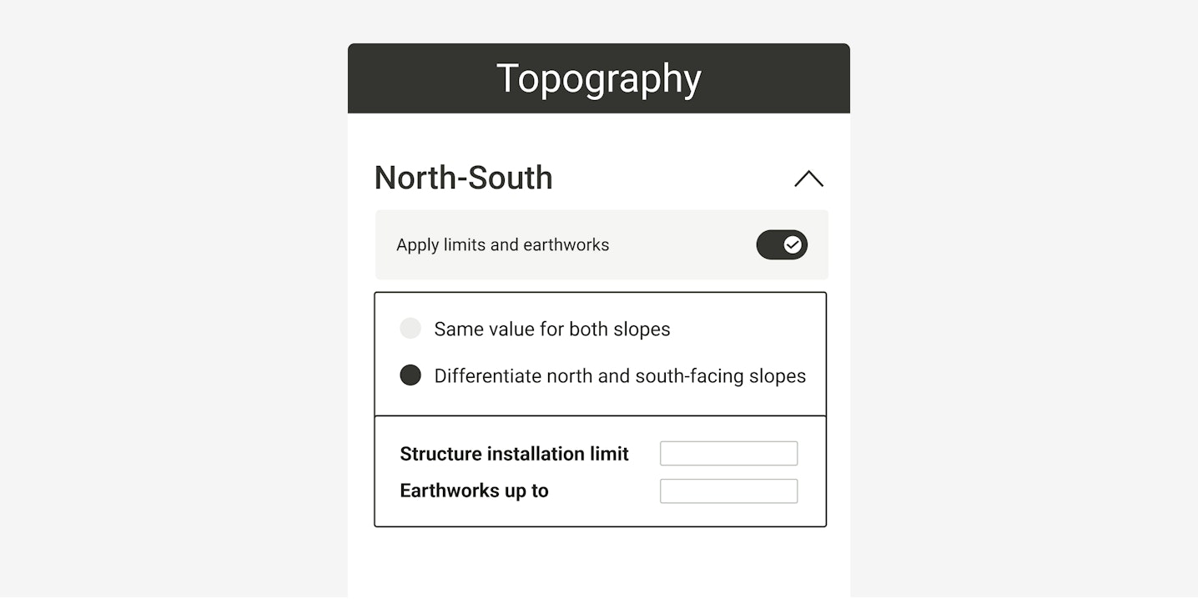Toggle the Apply limits and earthworks switch

pyautogui.click(x=782, y=244)
